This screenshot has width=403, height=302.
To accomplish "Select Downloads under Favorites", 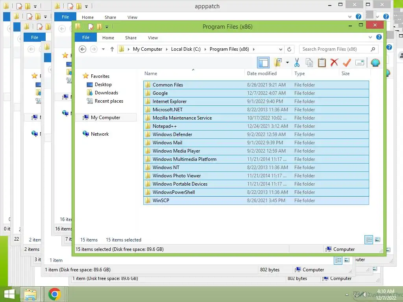I will point(106,93).
